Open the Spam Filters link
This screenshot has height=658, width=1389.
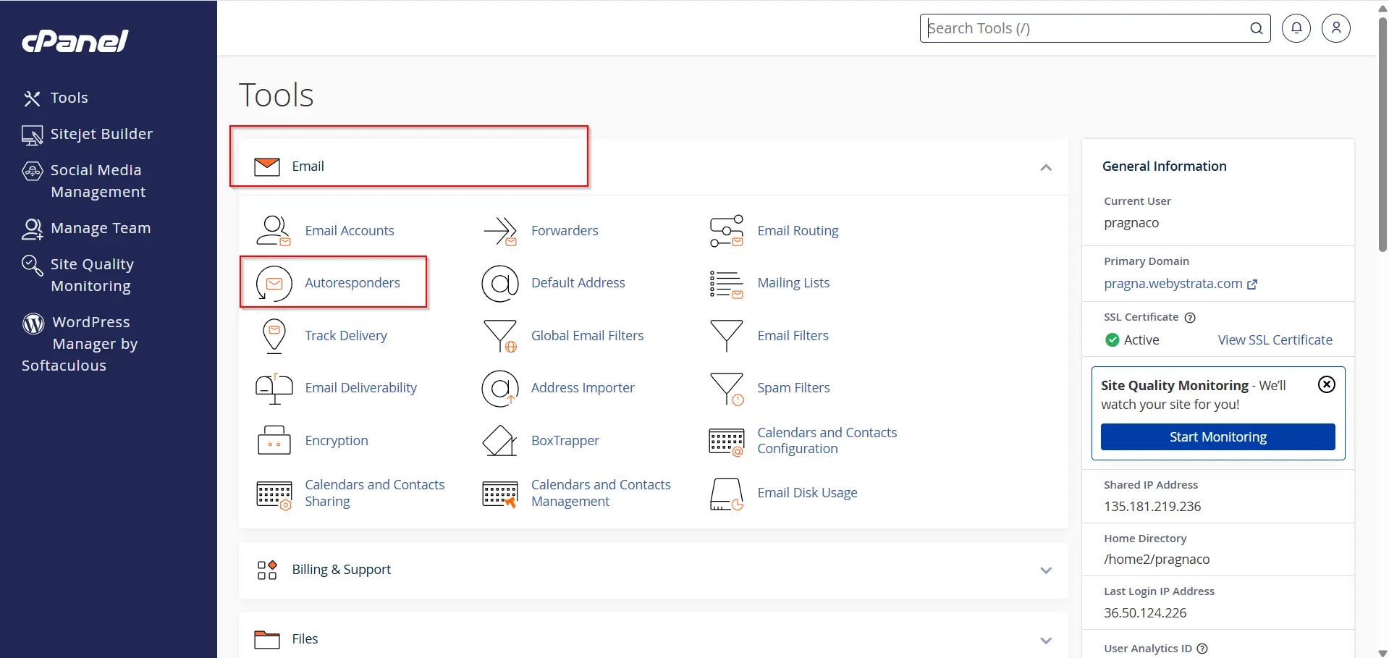tap(793, 388)
